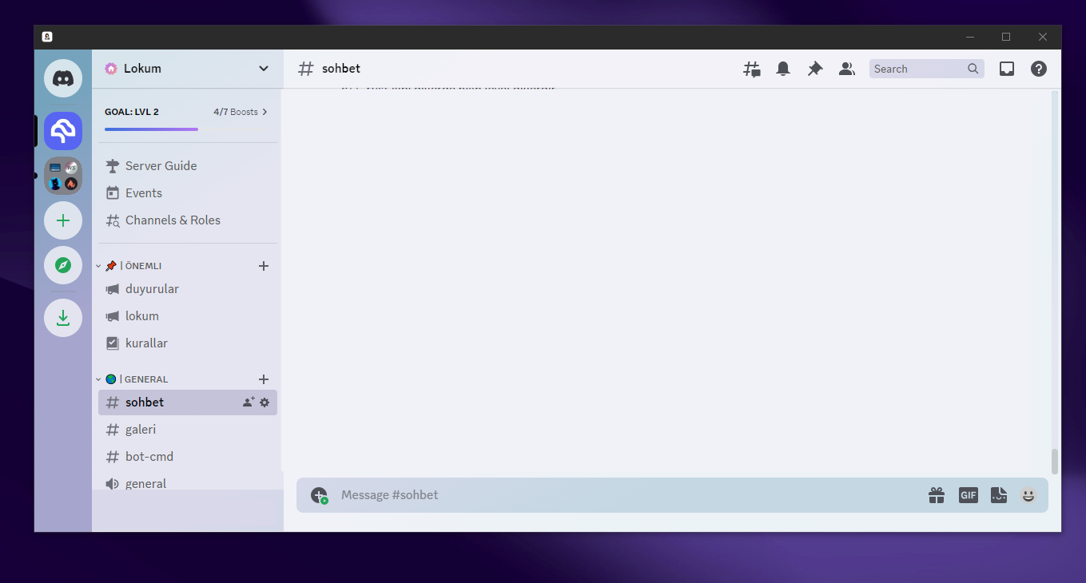Create channel in ÖNEMLI category plus
Image resolution: width=1086 pixels, height=583 pixels.
(264, 266)
